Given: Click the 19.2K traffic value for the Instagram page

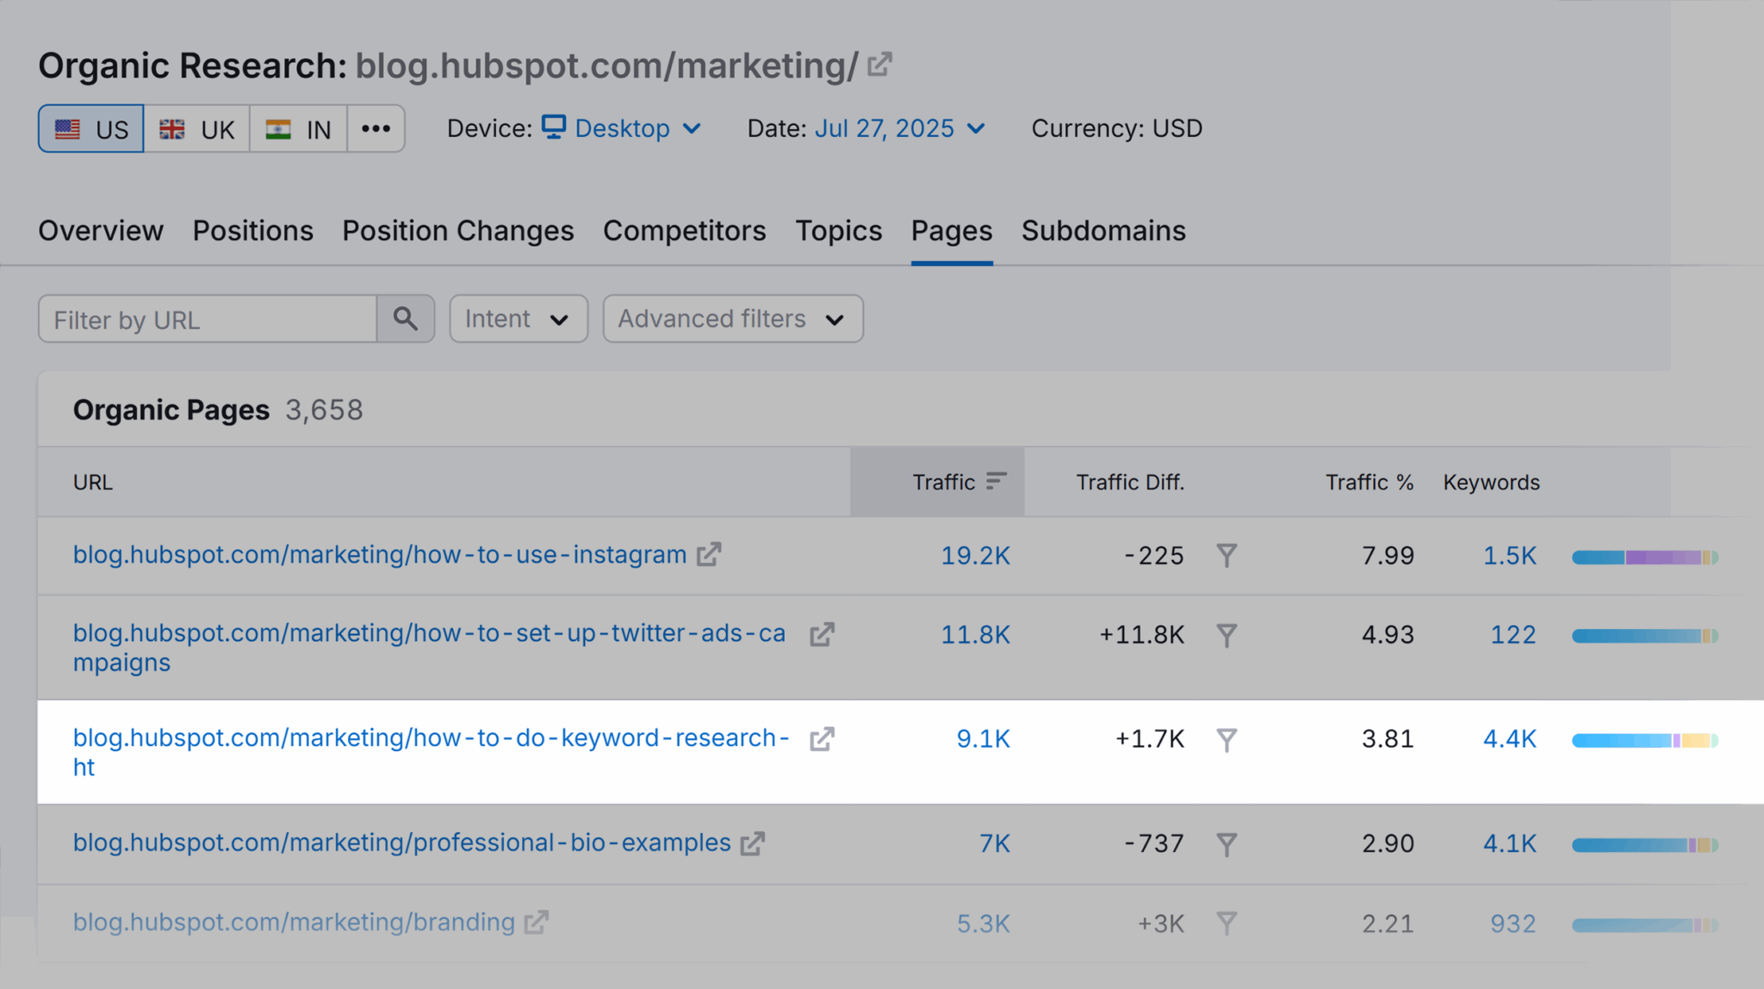Looking at the screenshot, I should [975, 556].
